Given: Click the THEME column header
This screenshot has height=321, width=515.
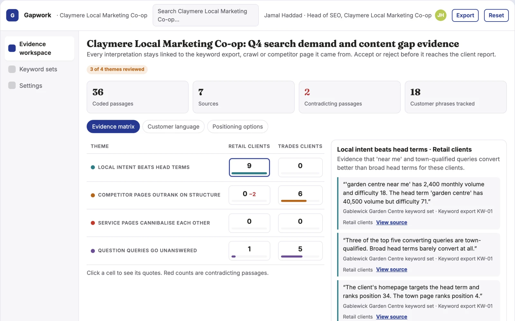Looking at the screenshot, I should click(x=100, y=146).
